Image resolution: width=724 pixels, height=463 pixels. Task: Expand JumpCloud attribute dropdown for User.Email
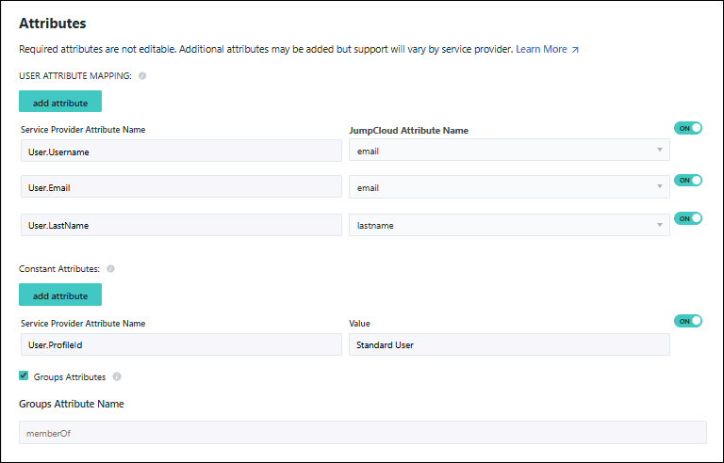tap(509, 187)
